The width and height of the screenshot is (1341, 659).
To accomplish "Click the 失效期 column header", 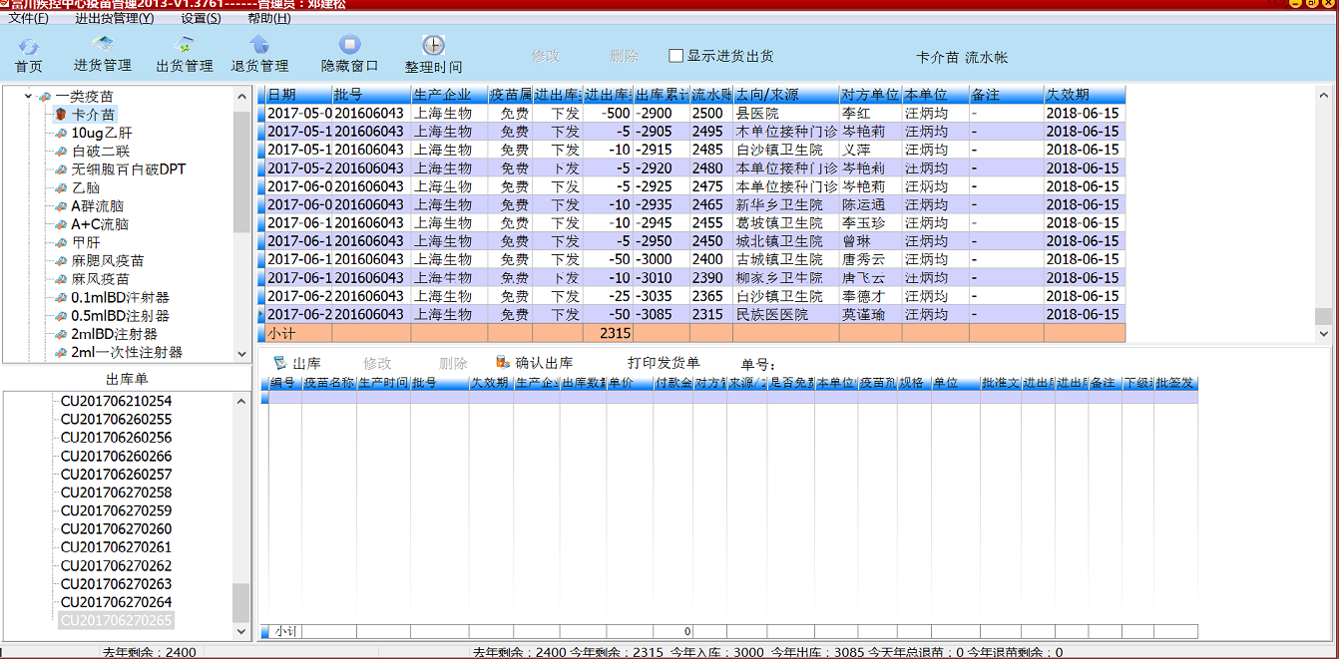I will tap(1084, 95).
